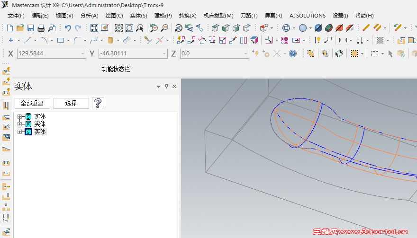Close the 实体 panel
417x238 pixels.
(x=174, y=86)
